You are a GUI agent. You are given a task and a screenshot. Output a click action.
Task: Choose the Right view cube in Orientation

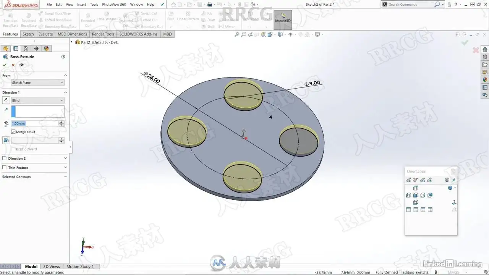coord(423,195)
